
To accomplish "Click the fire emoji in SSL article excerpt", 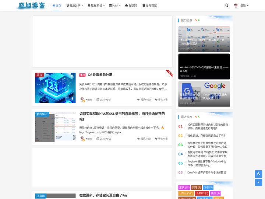I will 163,128.
